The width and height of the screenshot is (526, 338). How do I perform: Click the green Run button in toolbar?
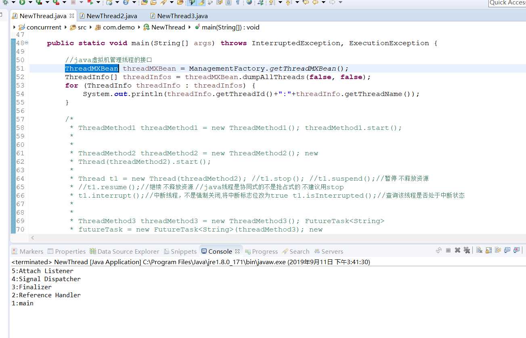pos(22,2)
